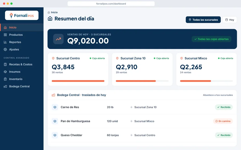The width and height of the screenshot is (241, 150).
Task: Click the large house icon beside Resumen del día
Action: pos(50,19)
